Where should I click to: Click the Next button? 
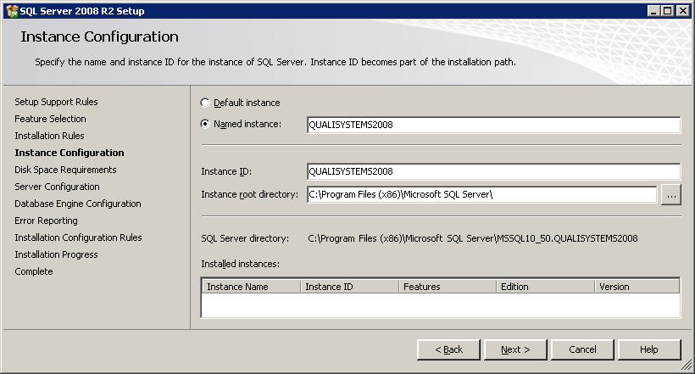tap(515, 349)
